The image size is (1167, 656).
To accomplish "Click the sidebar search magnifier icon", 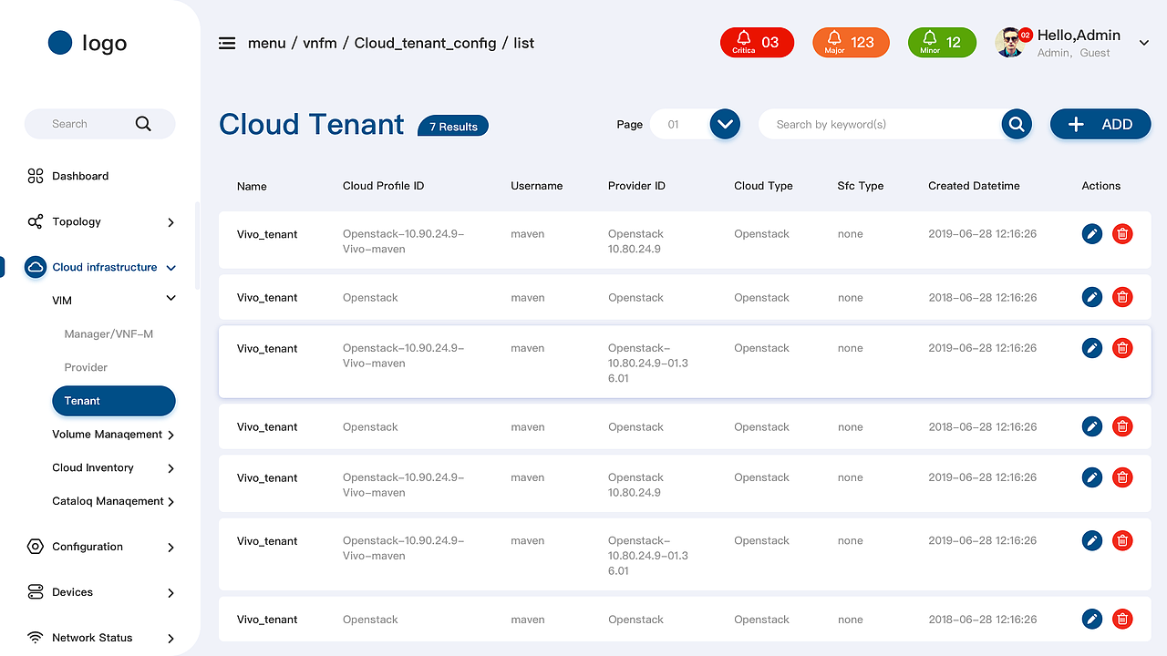I will pos(143,124).
